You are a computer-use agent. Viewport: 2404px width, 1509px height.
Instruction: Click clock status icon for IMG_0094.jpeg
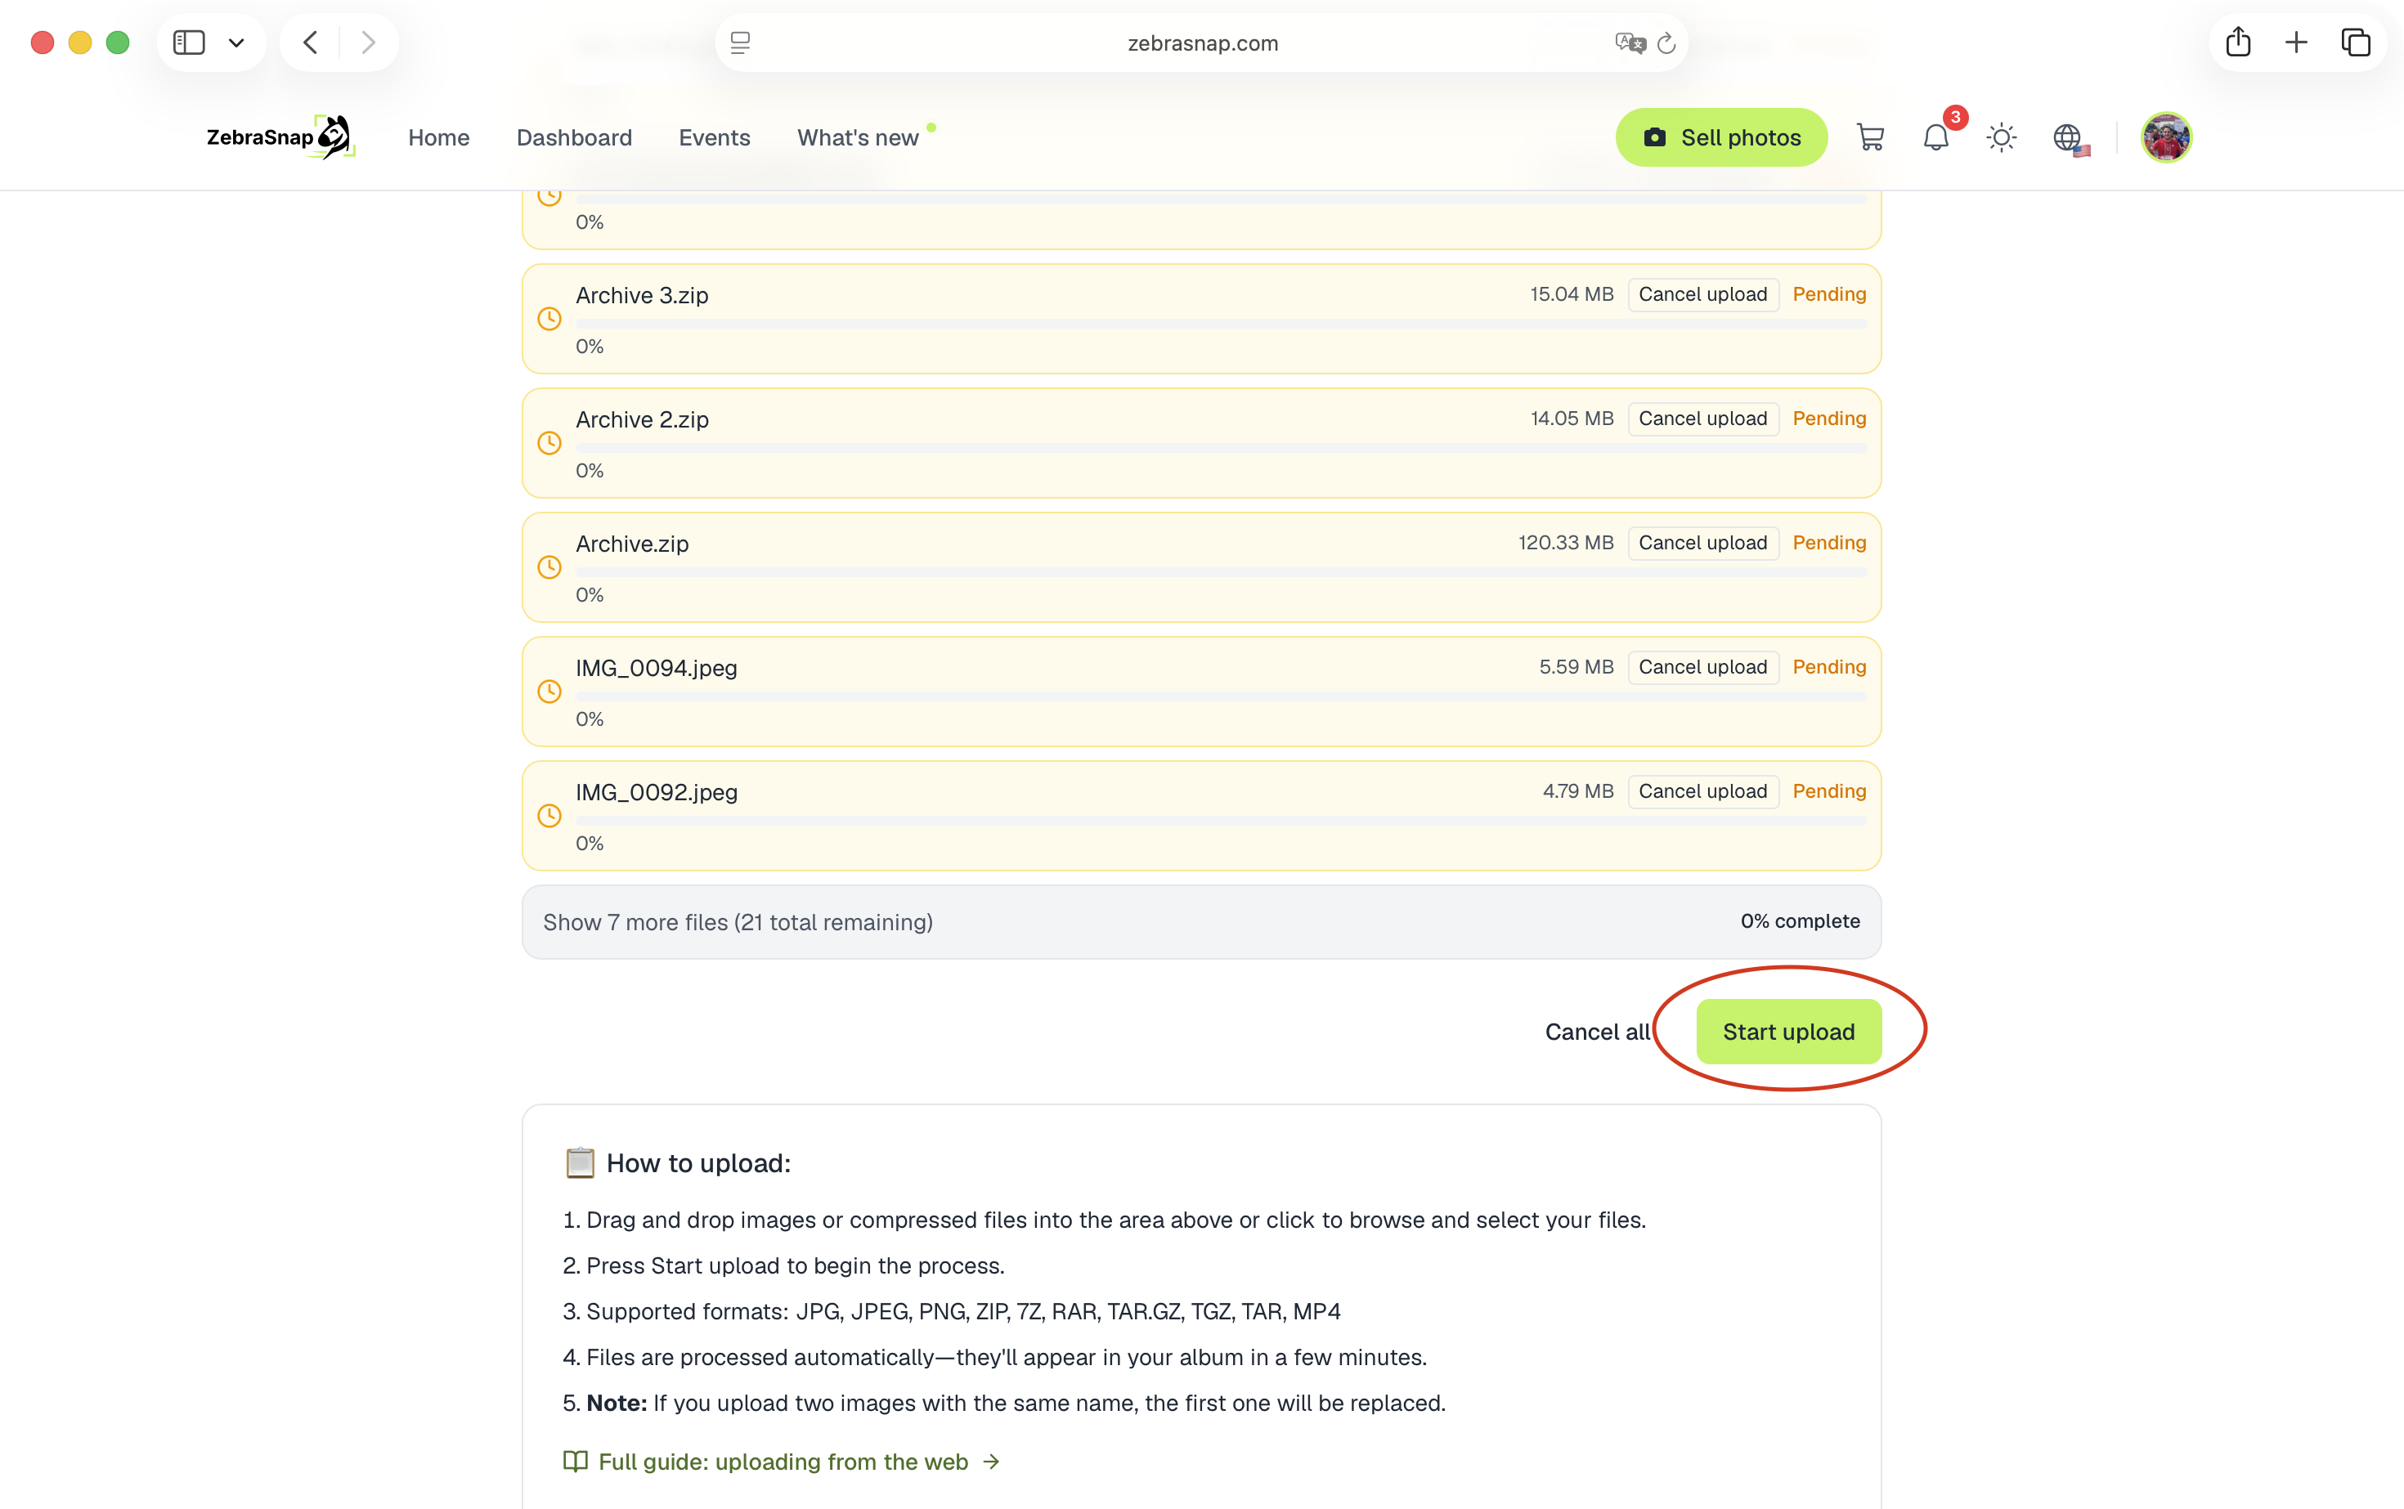coord(549,692)
